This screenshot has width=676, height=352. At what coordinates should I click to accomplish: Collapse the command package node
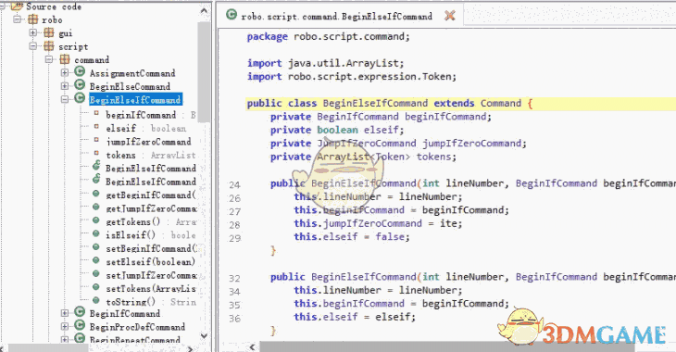pos(49,59)
